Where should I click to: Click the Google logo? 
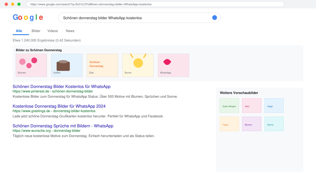28,18
